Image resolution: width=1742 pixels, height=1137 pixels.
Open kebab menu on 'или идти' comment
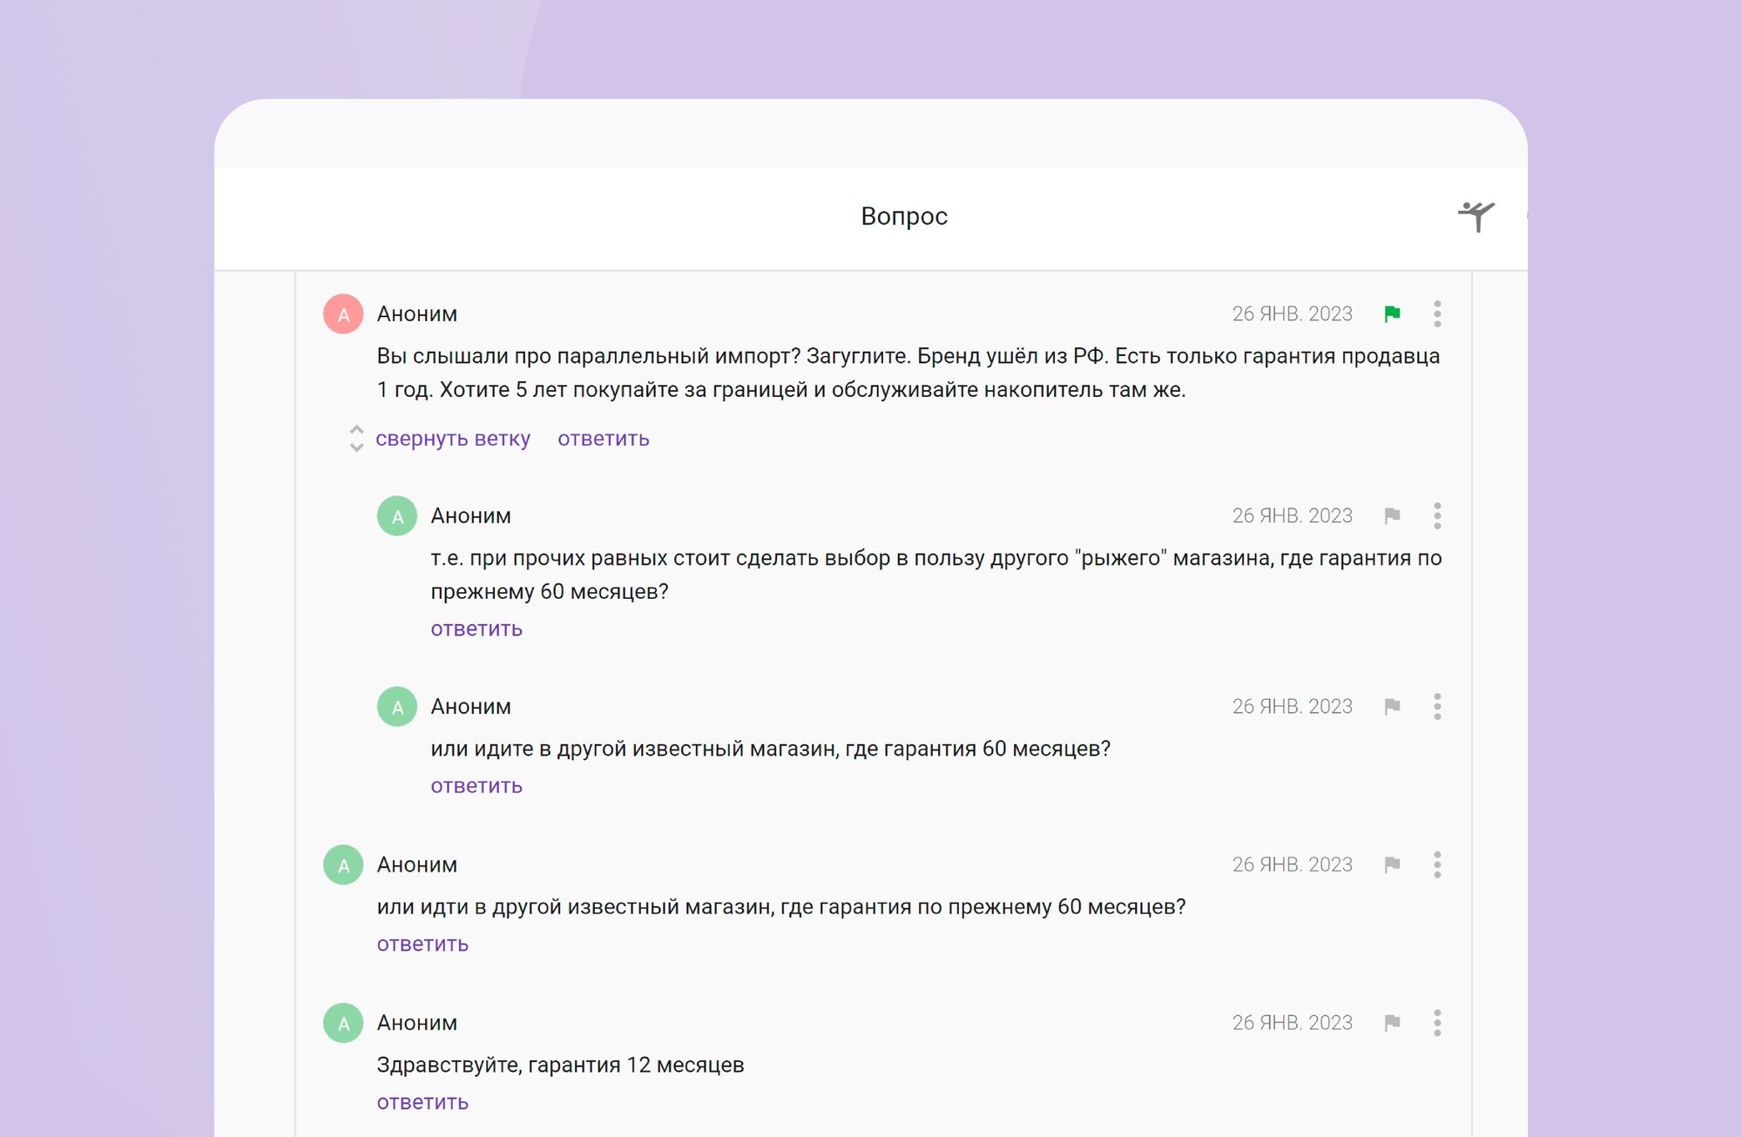coord(1437,865)
